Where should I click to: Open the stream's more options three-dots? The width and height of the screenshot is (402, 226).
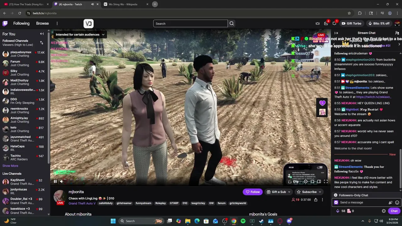(322, 200)
